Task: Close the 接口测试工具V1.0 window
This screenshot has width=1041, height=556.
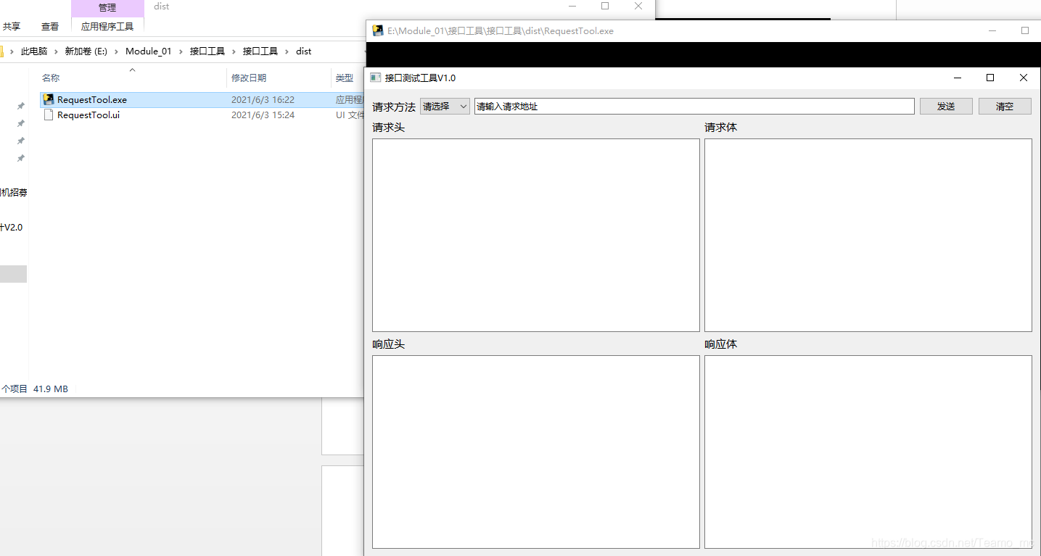Action: click(1024, 78)
